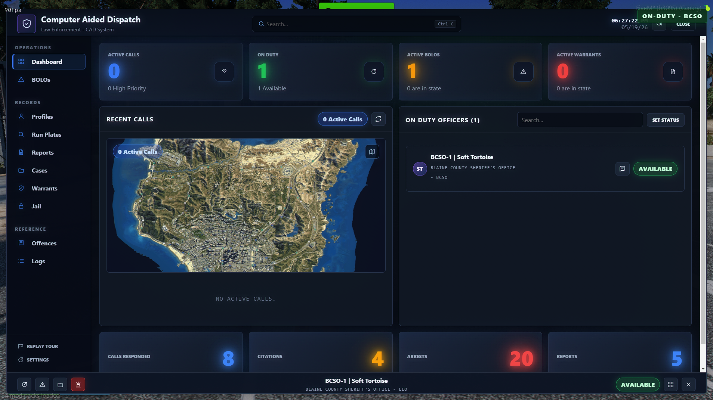Click the AVAILABLE status in bottom bar
713x400 pixels.
click(x=638, y=384)
